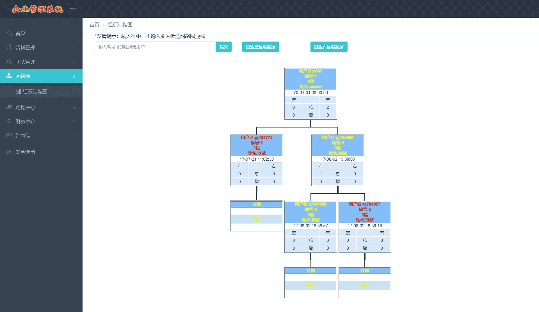Click the logout icon for 安全退出
539x312 pixels.
point(9,152)
